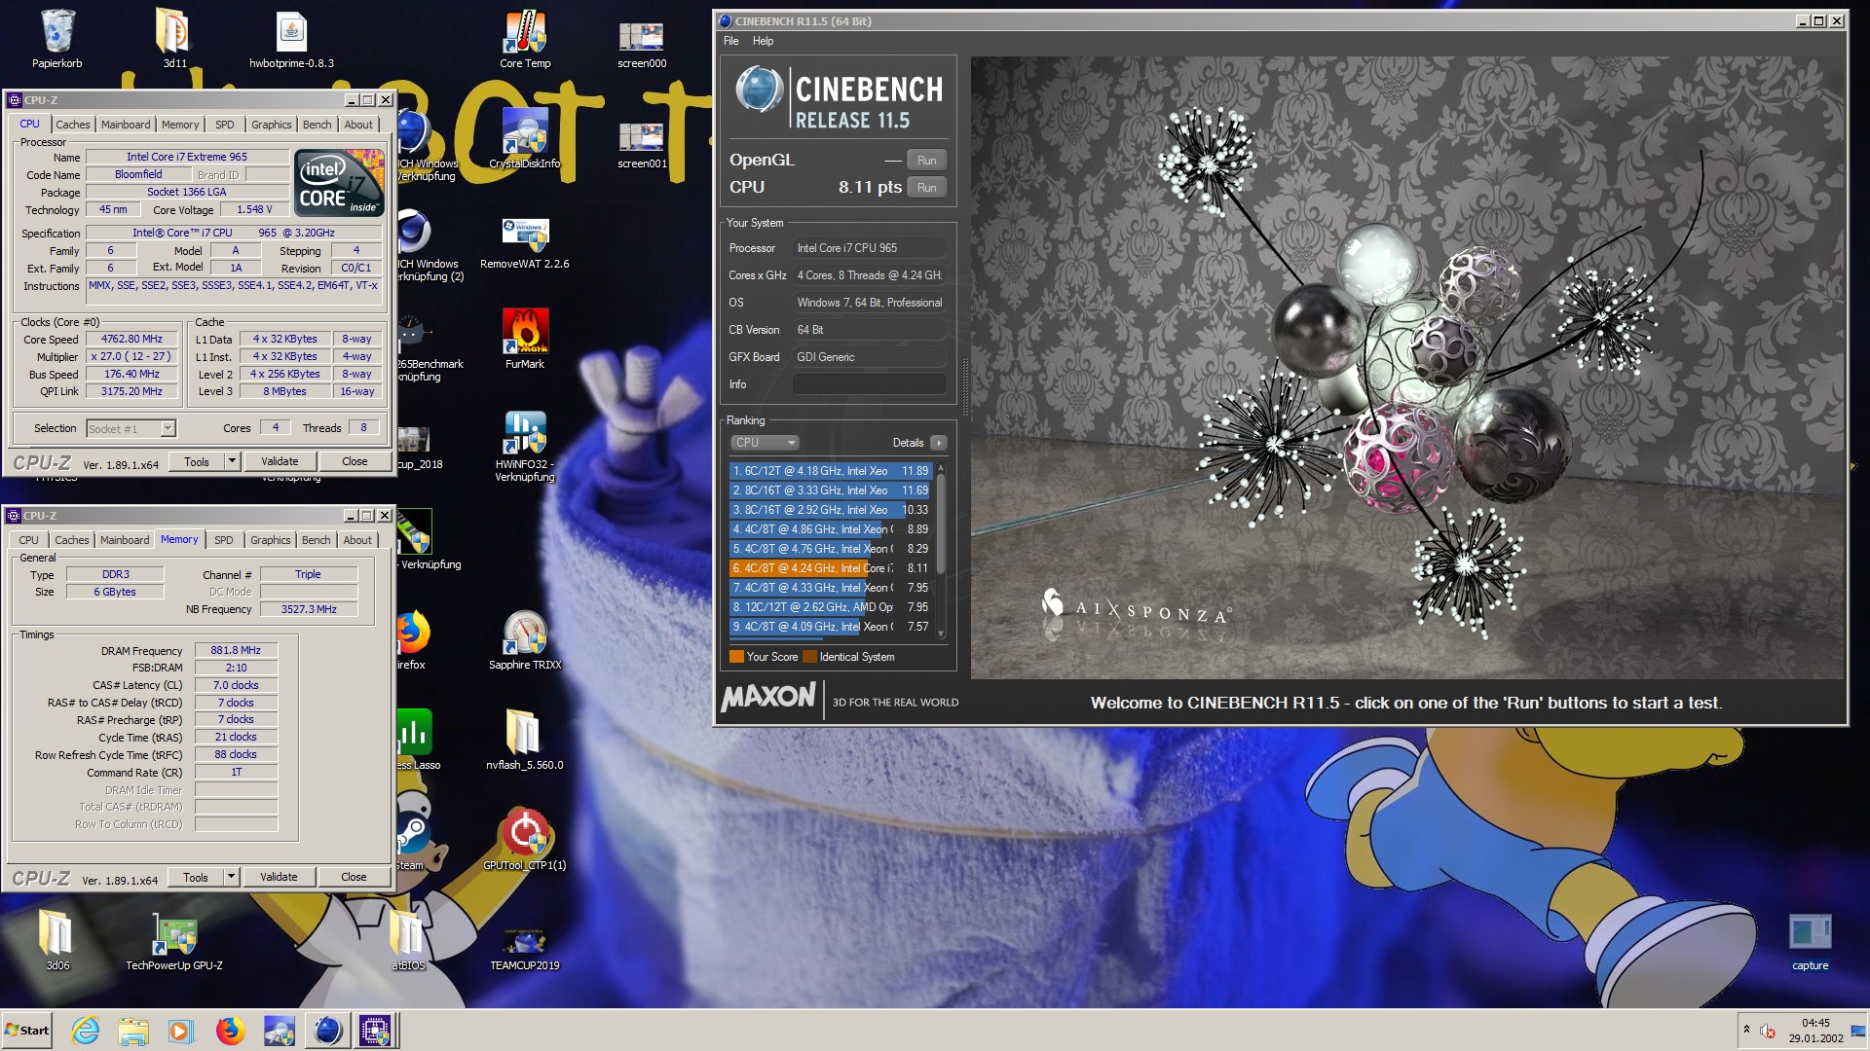Open Caches tab in lower CPU-Z window
The width and height of the screenshot is (1870, 1051).
(x=72, y=540)
